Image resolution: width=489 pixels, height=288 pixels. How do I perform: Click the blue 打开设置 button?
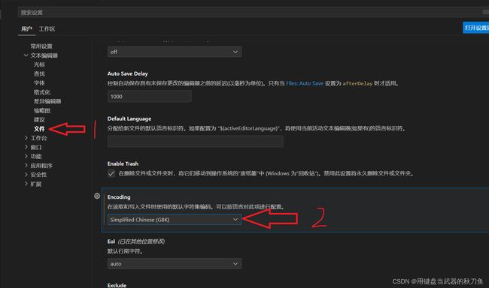(476, 28)
